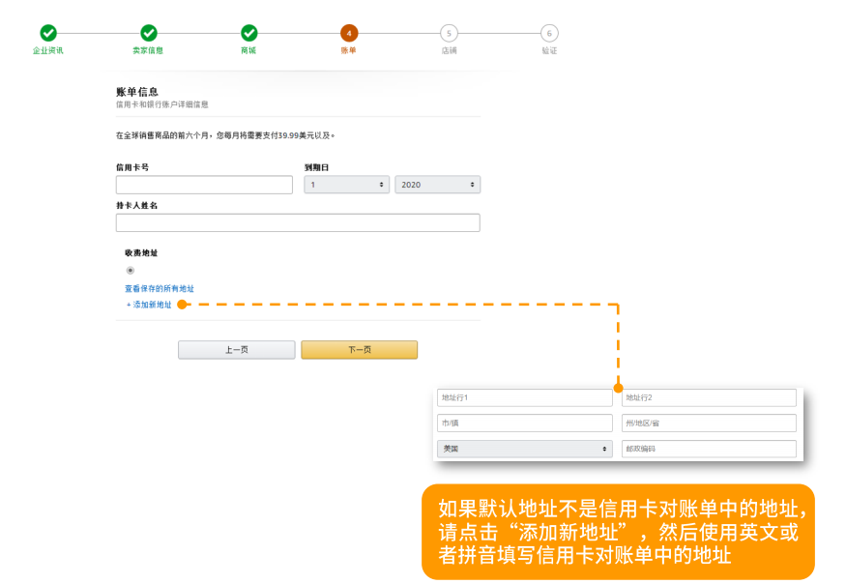Click the 企业资讯 completed step checkmark
The width and height of the screenshot is (846, 584).
coord(48,33)
